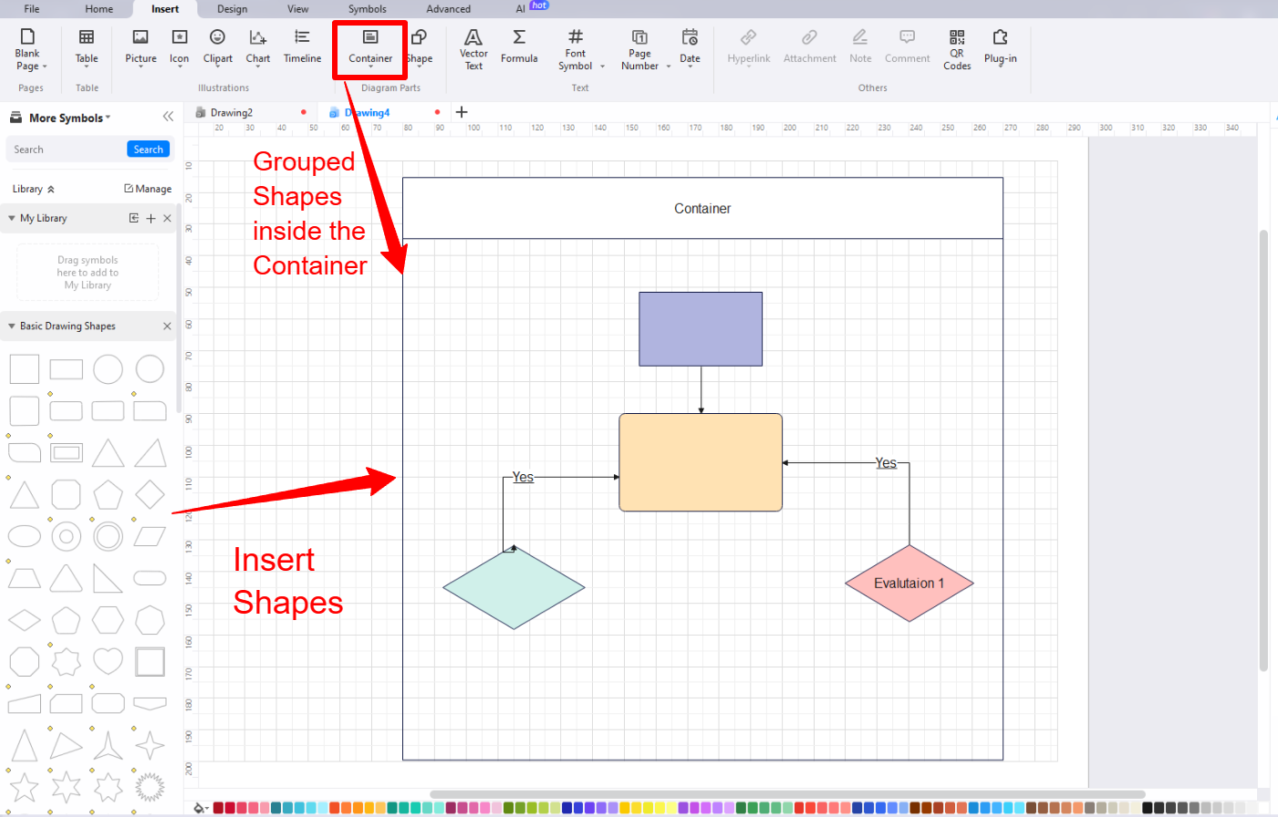This screenshot has width=1278, height=817.
Task: Click the Page Number tool
Action: 640,49
